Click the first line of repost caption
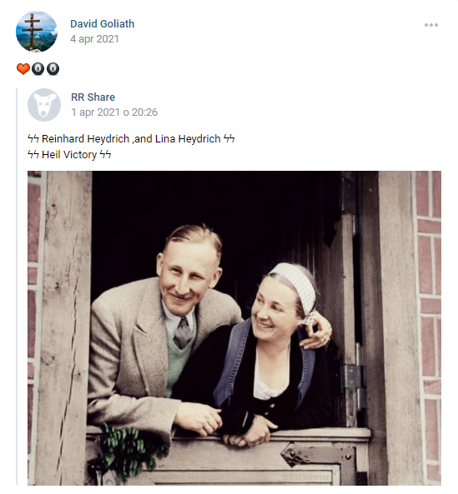Viewport: 458px width, 494px height. (x=131, y=138)
